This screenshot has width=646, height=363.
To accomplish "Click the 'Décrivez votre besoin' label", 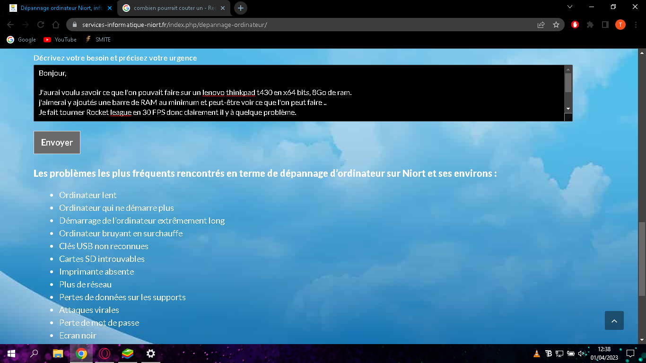I will click(x=115, y=58).
